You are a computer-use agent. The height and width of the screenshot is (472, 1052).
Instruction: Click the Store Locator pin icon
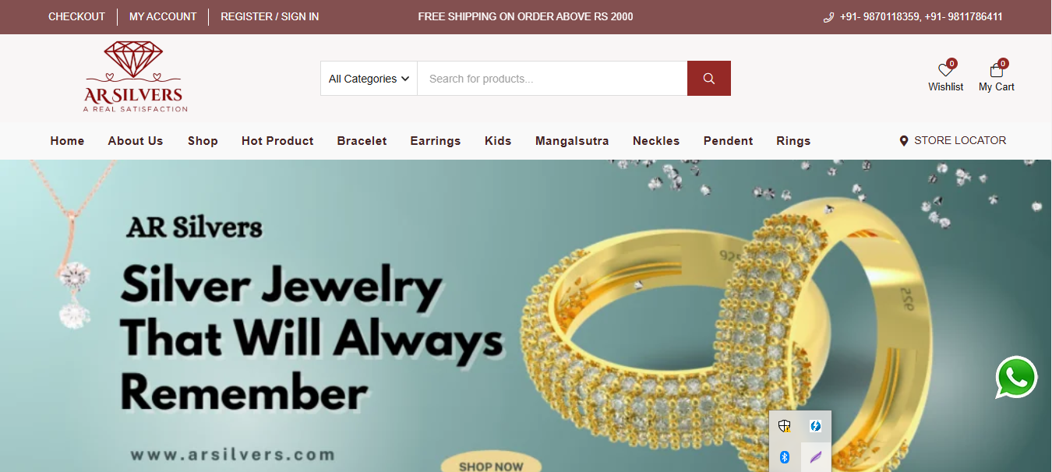point(904,141)
